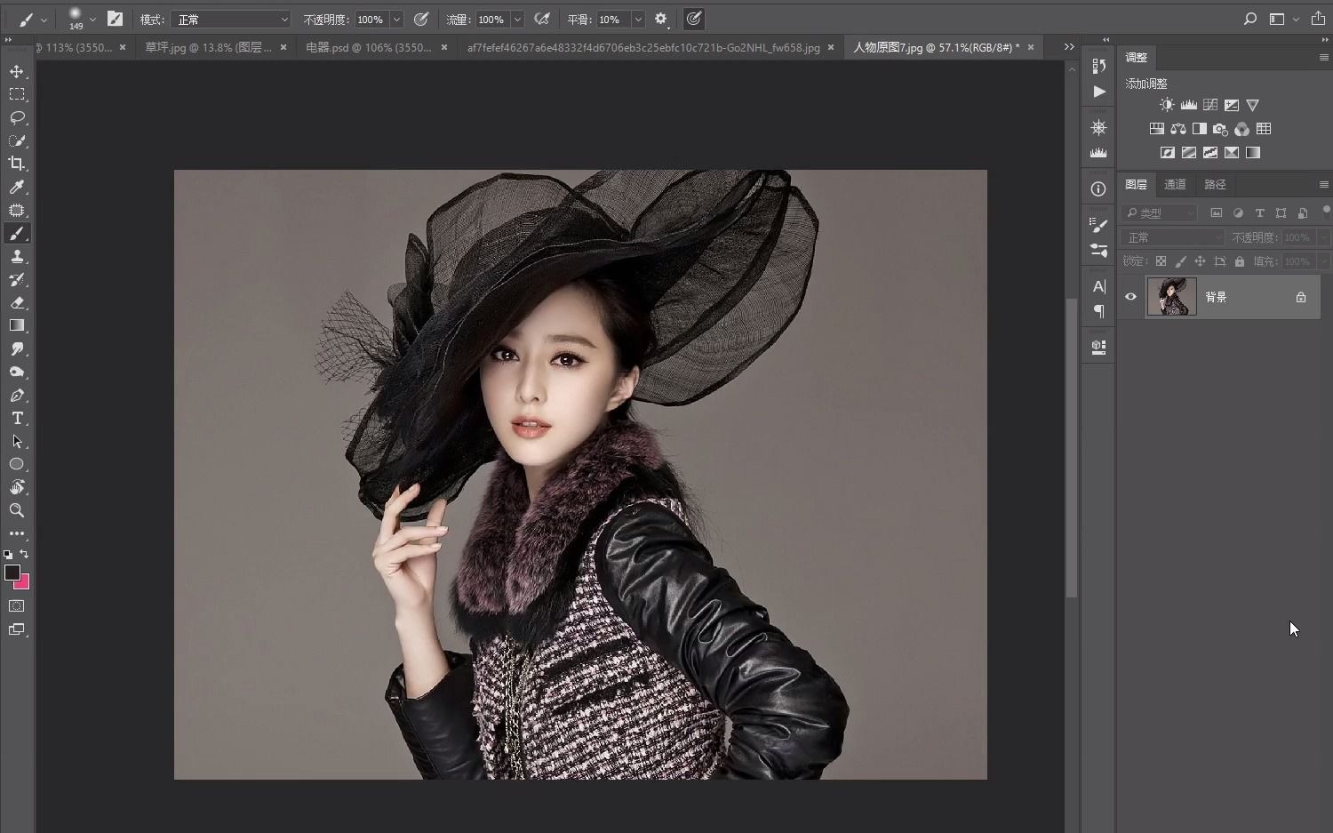This screenshot has width=1333, height=833.
Task: Select the Pen tool
Action: point(17,395)
